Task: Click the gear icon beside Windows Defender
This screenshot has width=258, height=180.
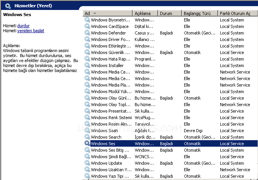Action: (87, 33)
